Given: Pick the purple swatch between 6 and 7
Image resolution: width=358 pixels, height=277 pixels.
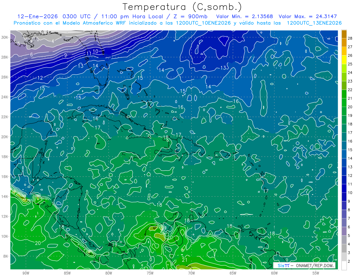Looking at the screenshot, I should point(344,223).
